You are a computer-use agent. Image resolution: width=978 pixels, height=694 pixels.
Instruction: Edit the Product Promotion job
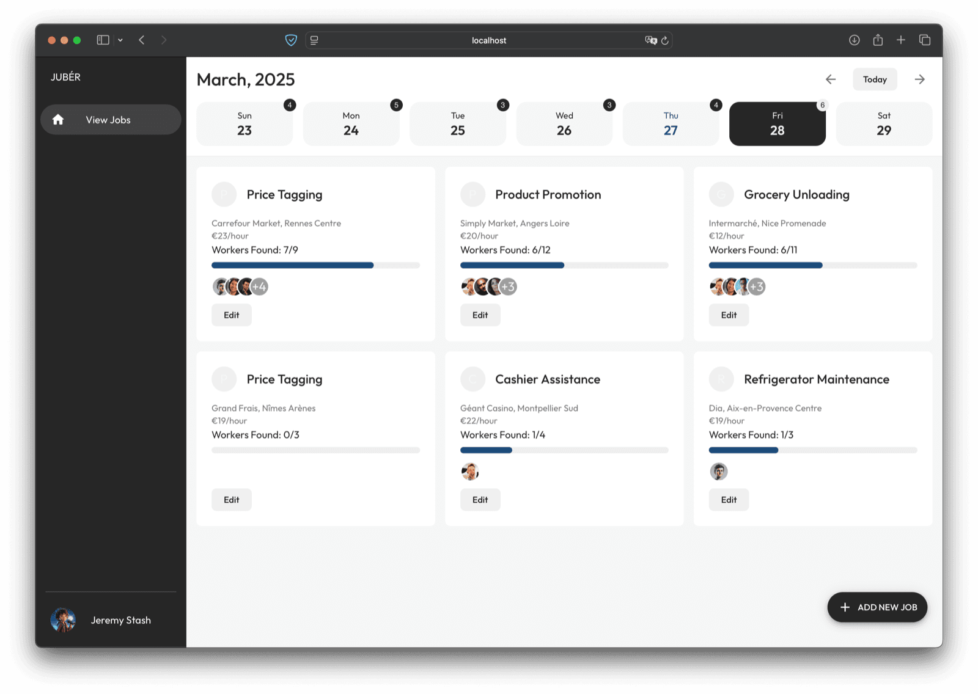[480, 315]
